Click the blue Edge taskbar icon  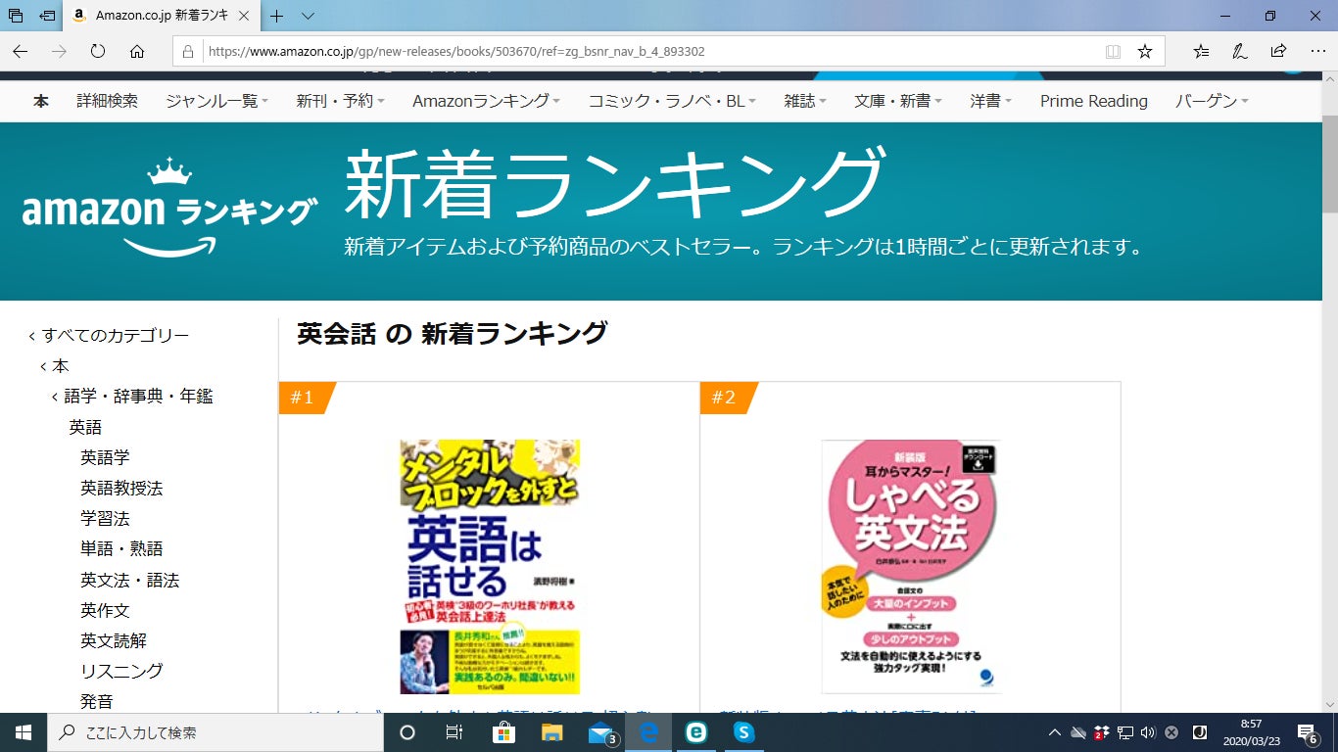648,732
